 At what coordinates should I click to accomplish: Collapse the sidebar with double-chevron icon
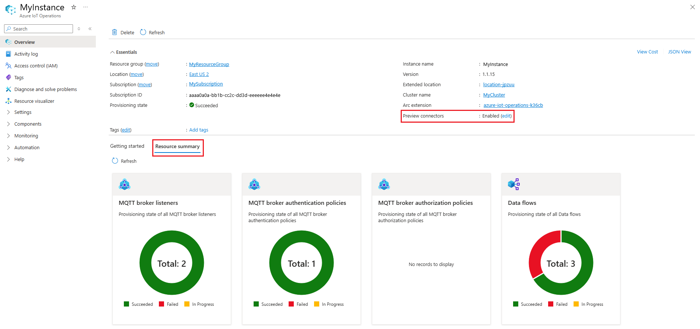coord(90,29)
